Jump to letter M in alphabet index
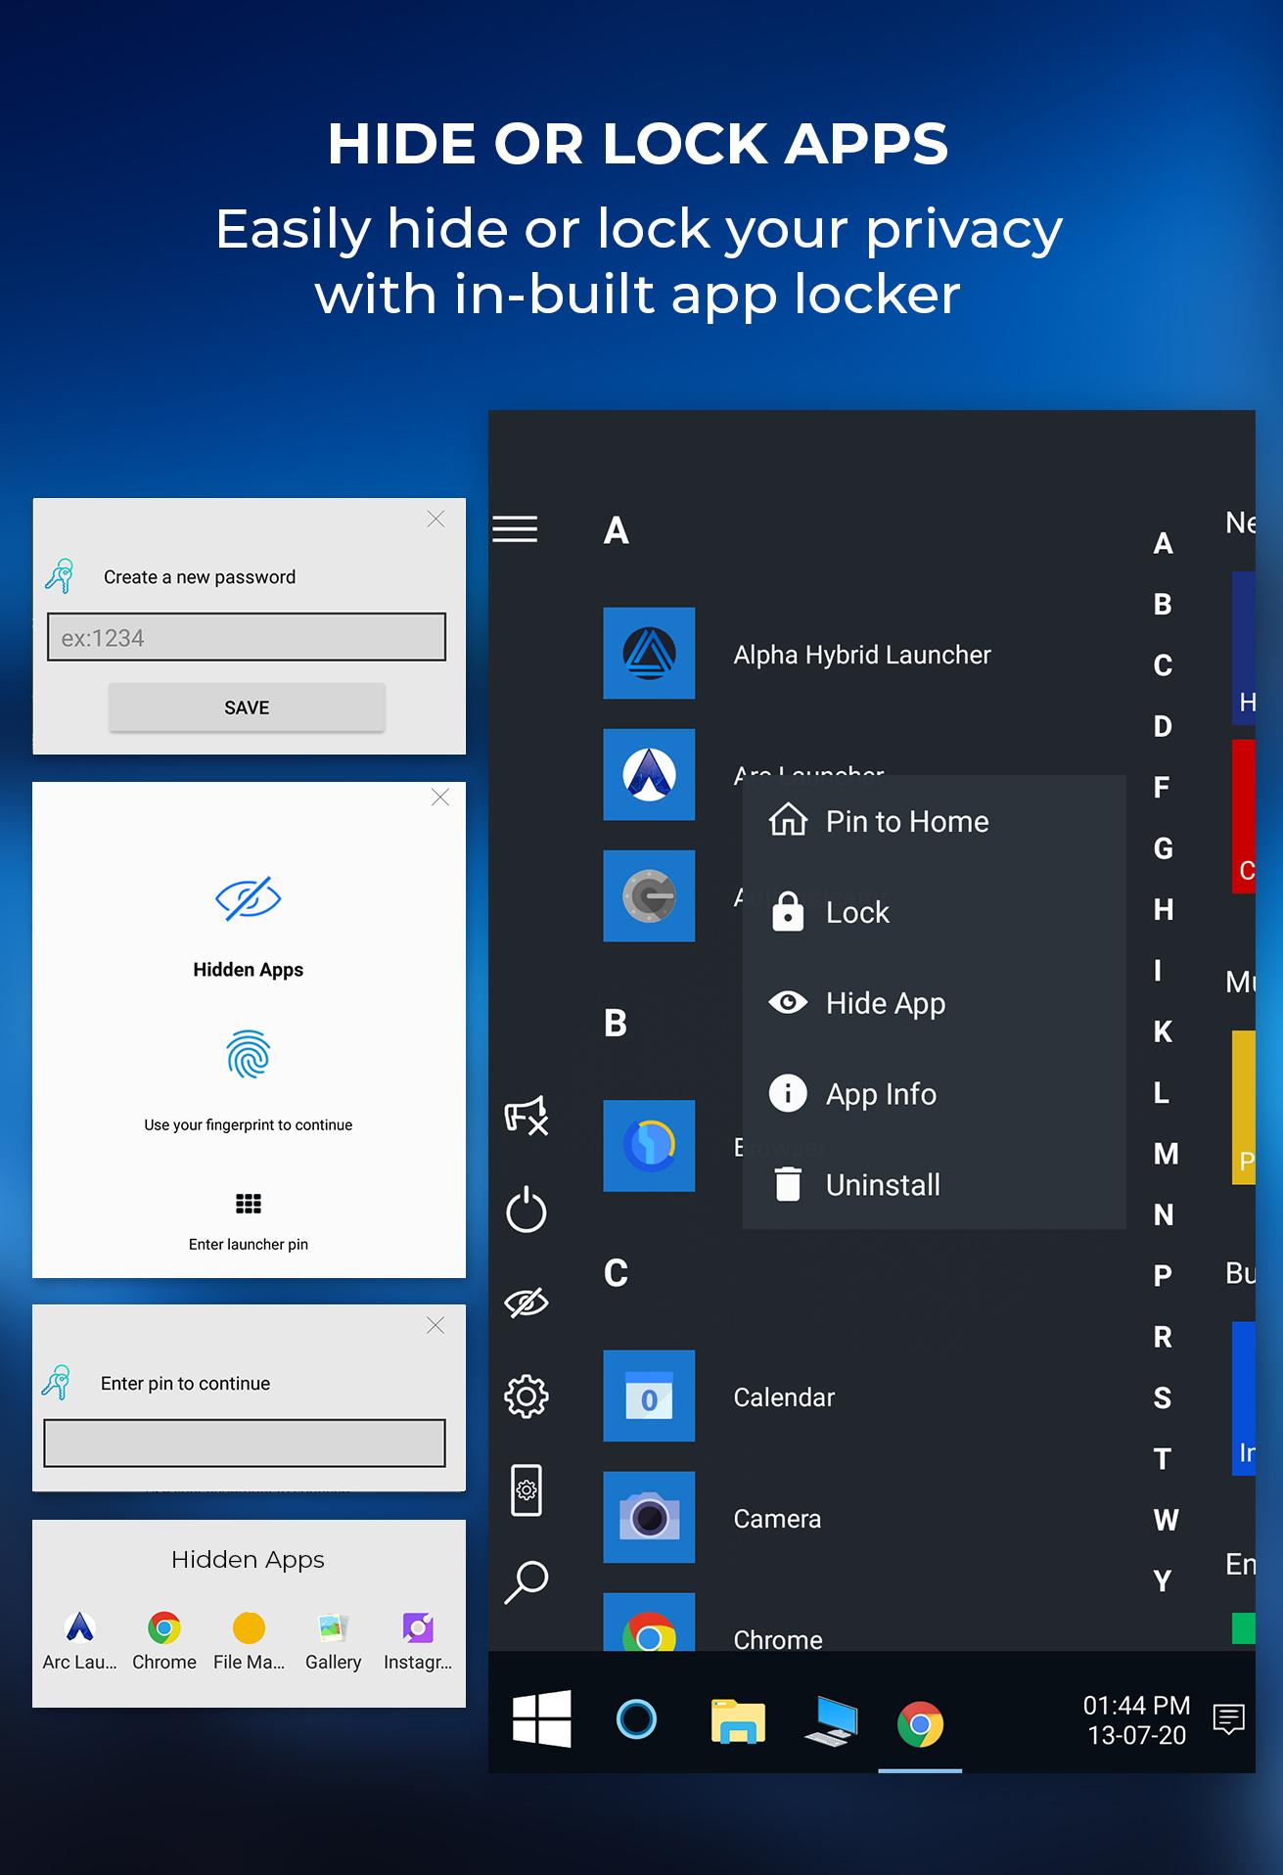1283x1875 pixels. [1165, 1154]
